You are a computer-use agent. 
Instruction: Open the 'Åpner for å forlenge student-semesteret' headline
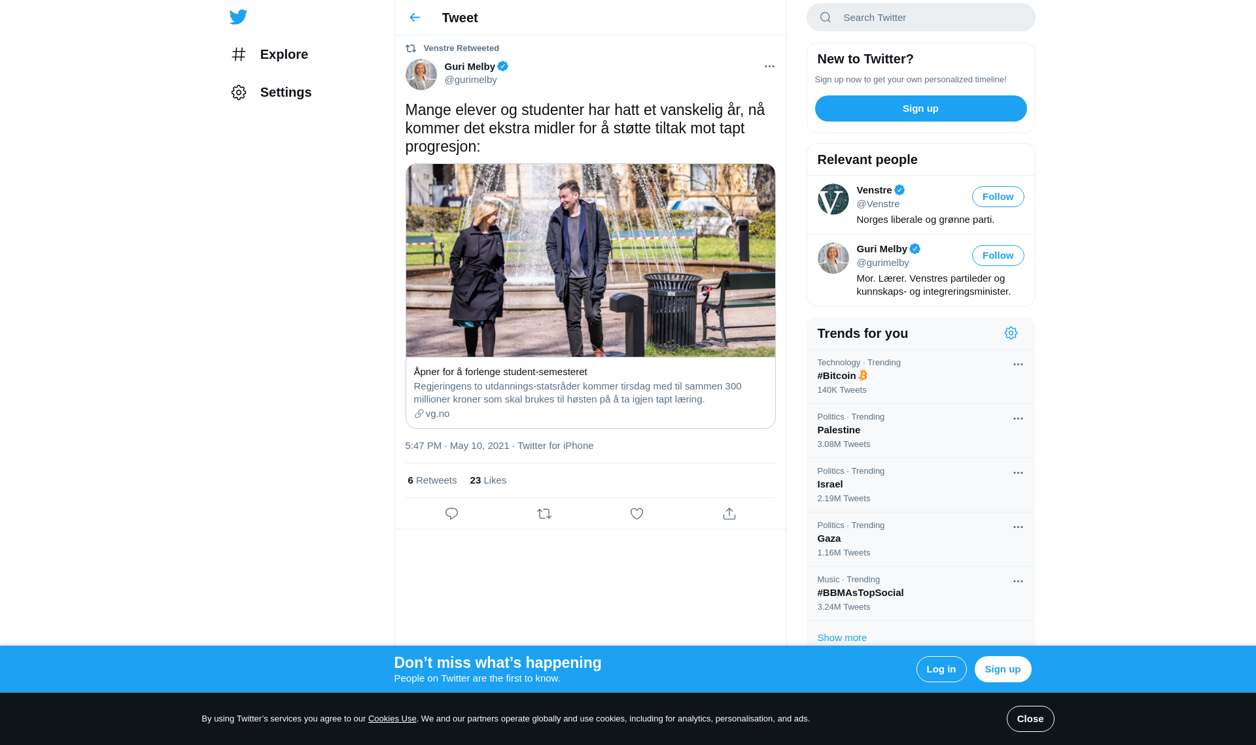[500, 372]
